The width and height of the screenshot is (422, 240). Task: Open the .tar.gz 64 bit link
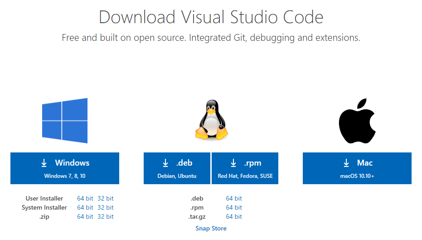click(x=234, y=216)
